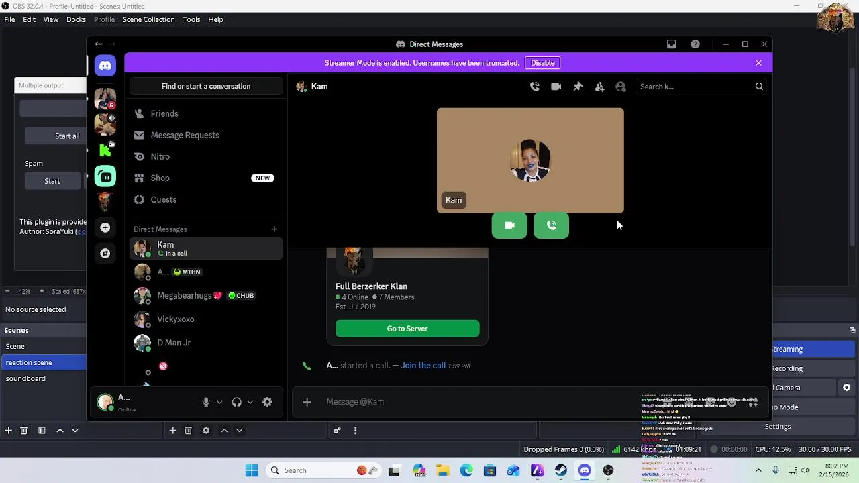Add source plus icon in OBS
This screenshot has height=483, width=859.
[x=172, y=431]
